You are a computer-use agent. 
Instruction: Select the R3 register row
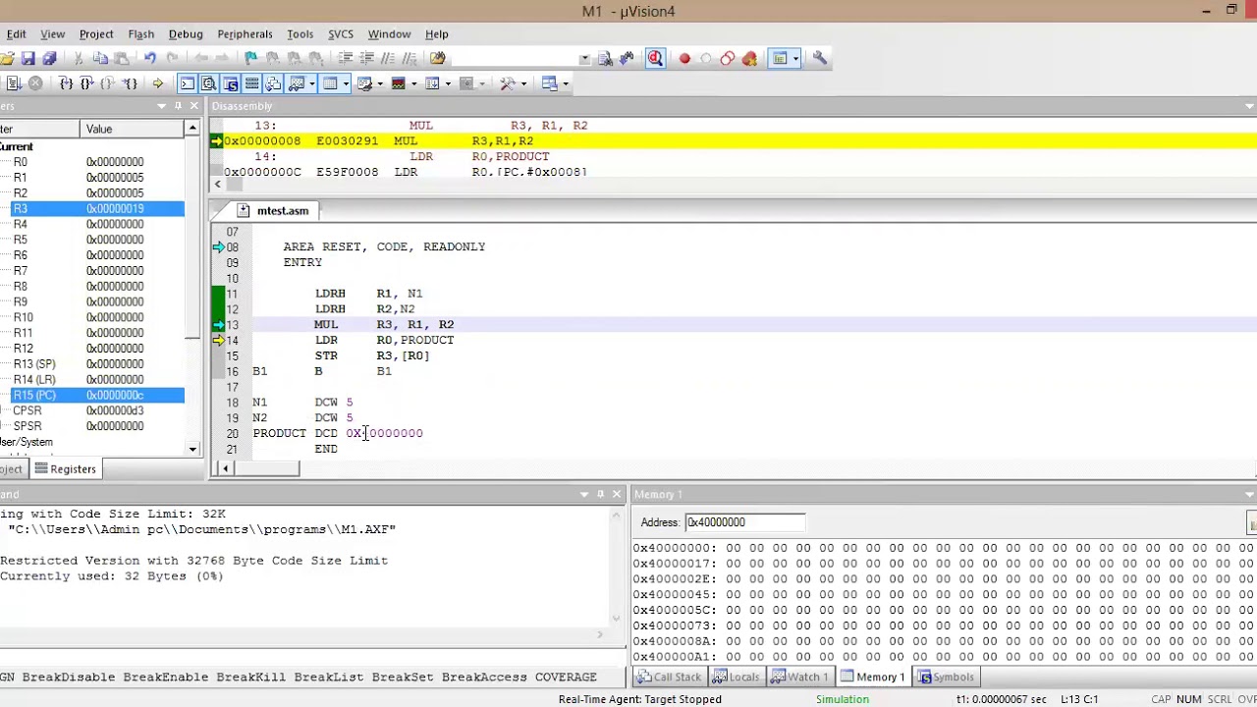92,208
